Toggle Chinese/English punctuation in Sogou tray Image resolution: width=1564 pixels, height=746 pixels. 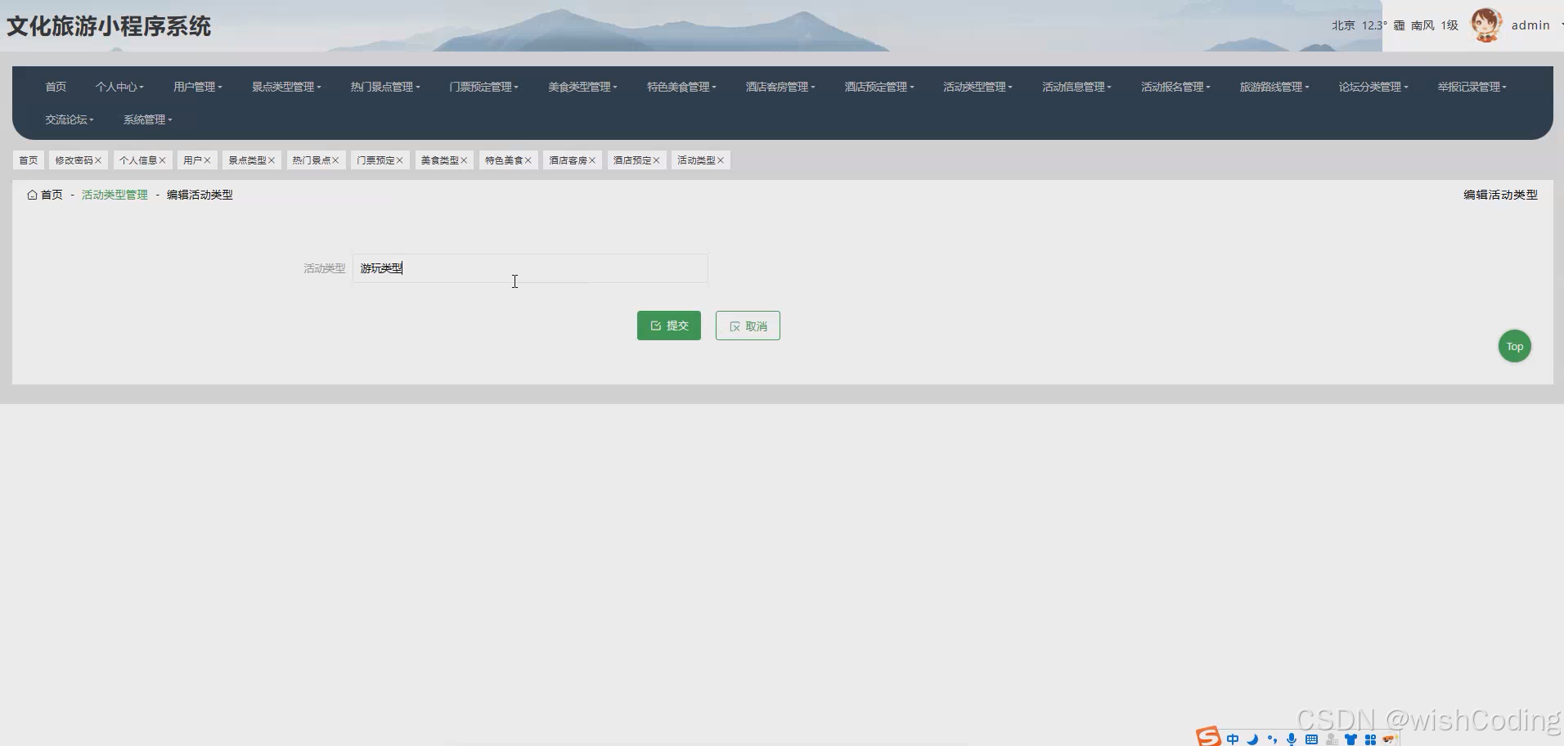pyautogui.click(x=1273, y=739)
